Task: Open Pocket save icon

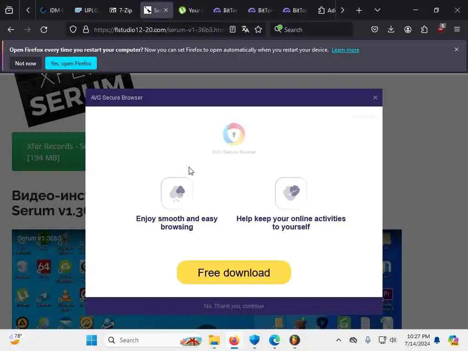Action: coord(375,30)
